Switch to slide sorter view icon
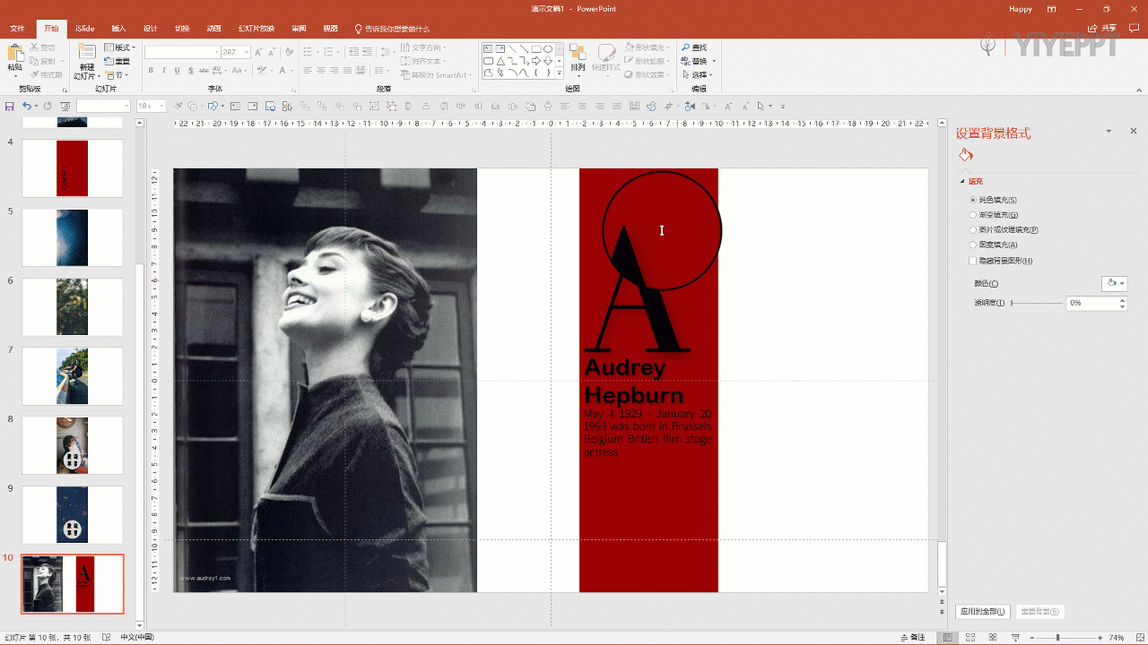The height and width of the screenshot is (645, 1148). (970, 637)
